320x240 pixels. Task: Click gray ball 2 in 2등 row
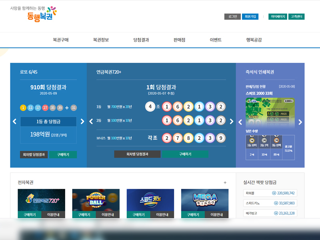pyautogui.click(x=221, y=120)
